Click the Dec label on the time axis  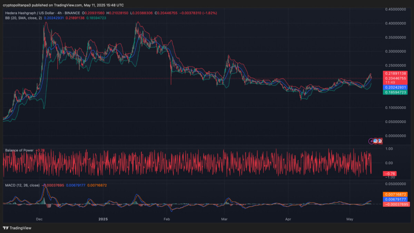tap(39, 219)
